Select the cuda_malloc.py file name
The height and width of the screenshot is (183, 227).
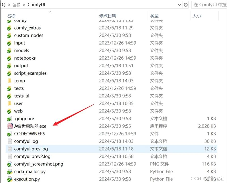pos(30,172)
